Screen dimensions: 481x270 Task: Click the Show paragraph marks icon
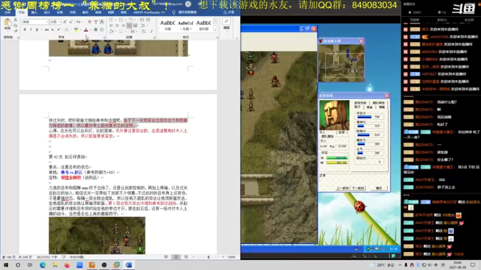pyautogui.click(x=152, y=31)
